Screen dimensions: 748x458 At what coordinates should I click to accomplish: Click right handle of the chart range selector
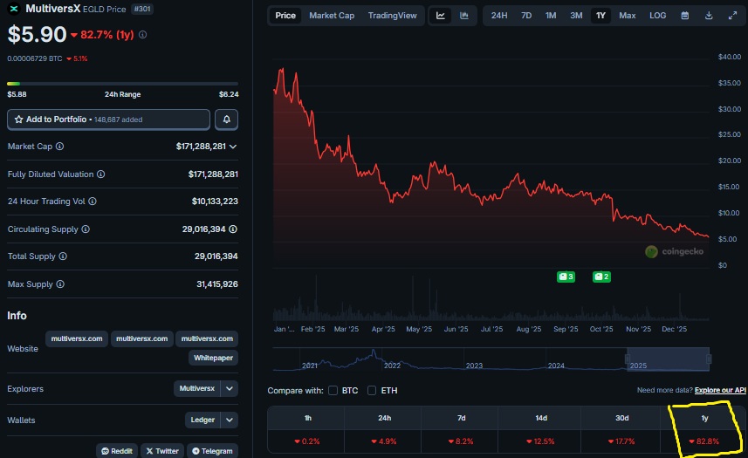(709, 359)
